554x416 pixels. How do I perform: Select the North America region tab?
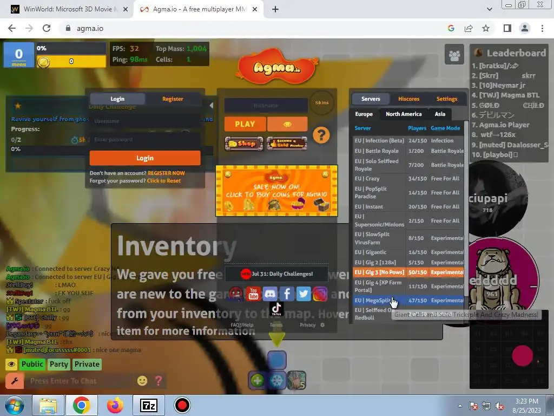click(404, 114)
